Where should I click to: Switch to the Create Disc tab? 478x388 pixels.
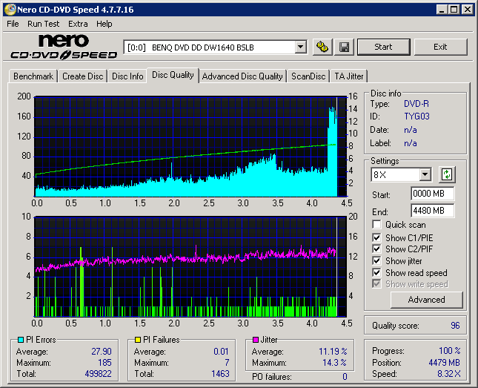82,76
